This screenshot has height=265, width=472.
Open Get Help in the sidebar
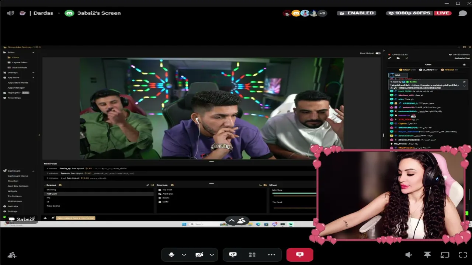[x=11, y=206]
